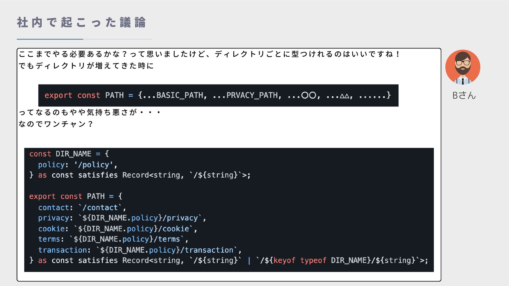Image resolution: width=509 pixels, height=286 pixels.
Task: Click the transaction path line in code
Action: tap(140, 250)
